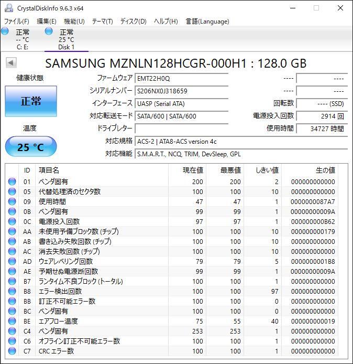Image resolution: width=353 pixels, height=364 pixels.
Task: Click status orb for attribute AC
Action: [12, 251]
